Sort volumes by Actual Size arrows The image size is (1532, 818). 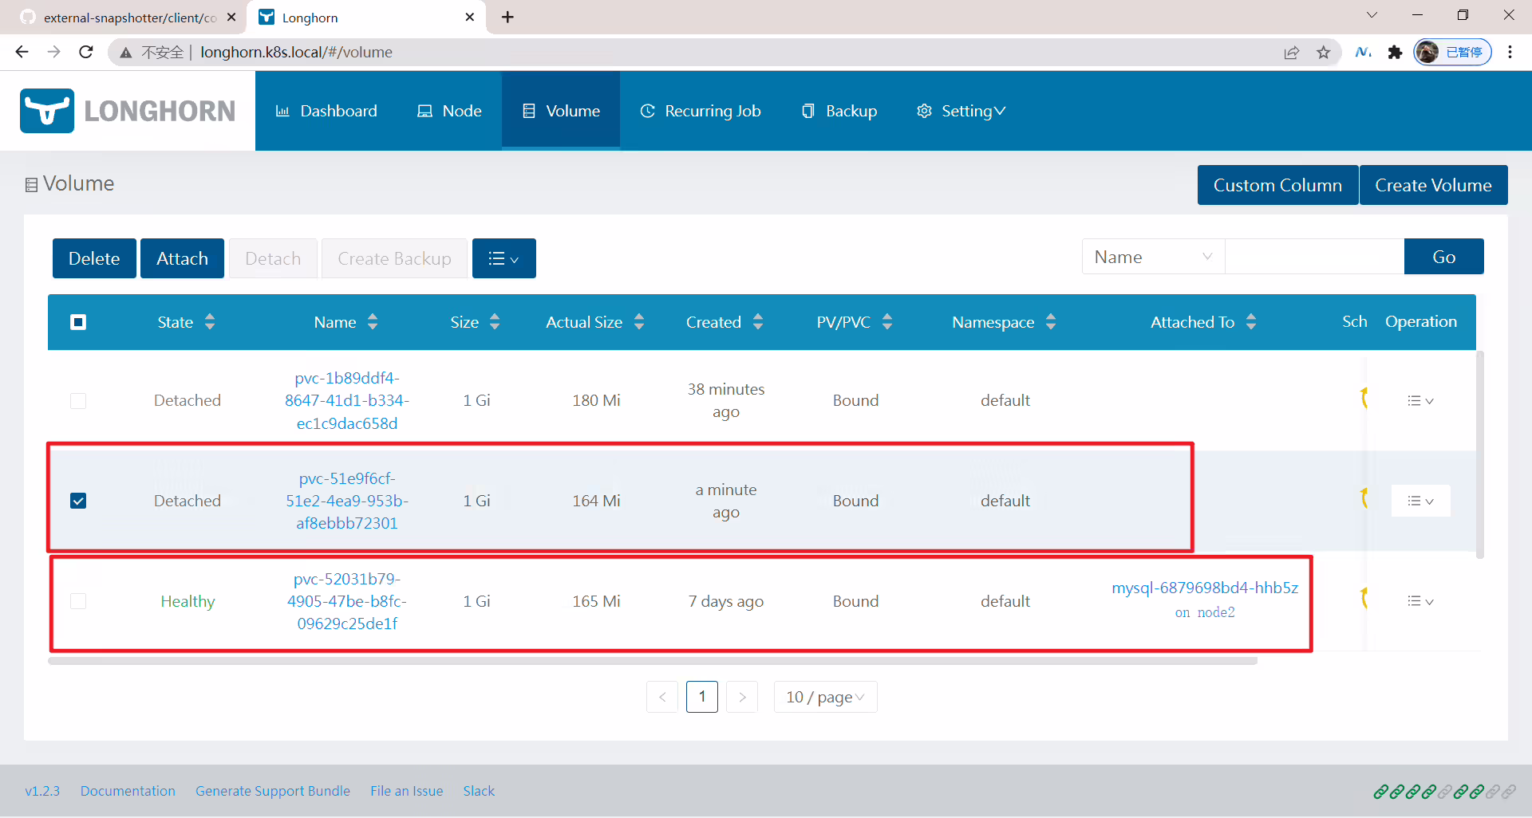click(x=639, y=322)
